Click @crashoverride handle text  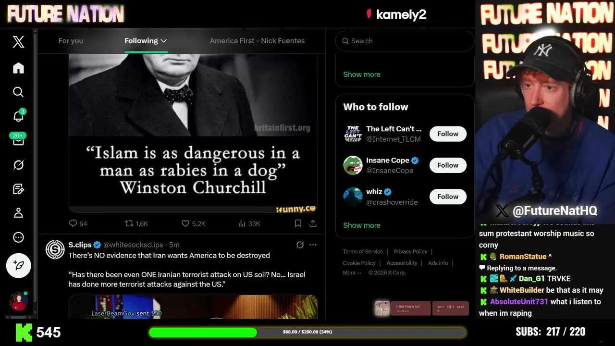[x=392, y=202]
